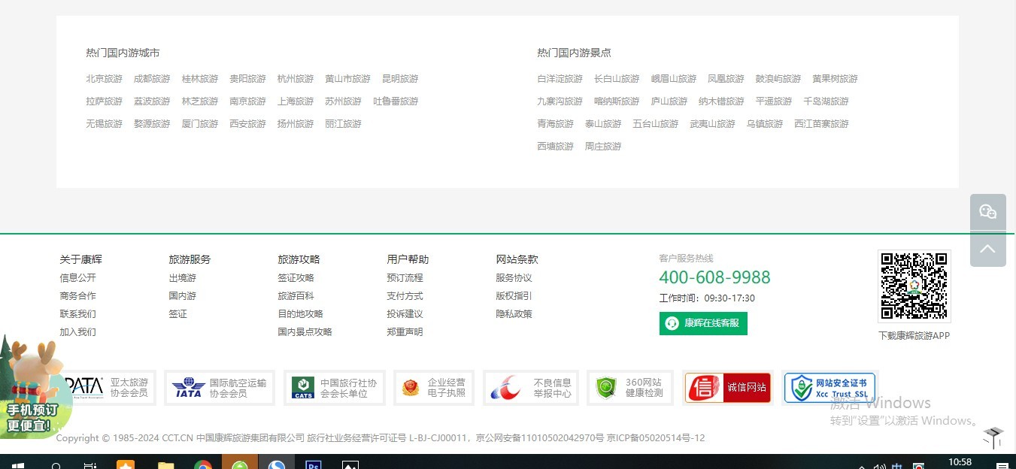Image resolution: width=1016 pixels, height=469 pixels.
Task: Go to the 隐私政策 page
Action: 514,314
